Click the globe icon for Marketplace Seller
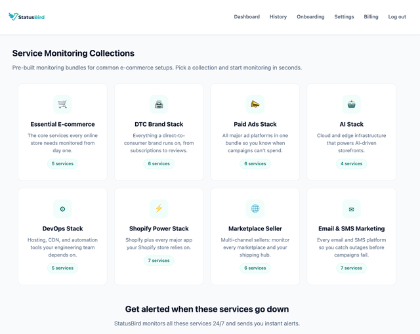This screenshot has height=334, width=420. point(255,209)
